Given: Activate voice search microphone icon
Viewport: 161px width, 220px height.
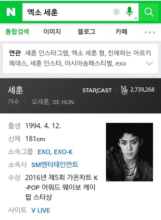Looking at the screenshot, I should coord(129,11).
